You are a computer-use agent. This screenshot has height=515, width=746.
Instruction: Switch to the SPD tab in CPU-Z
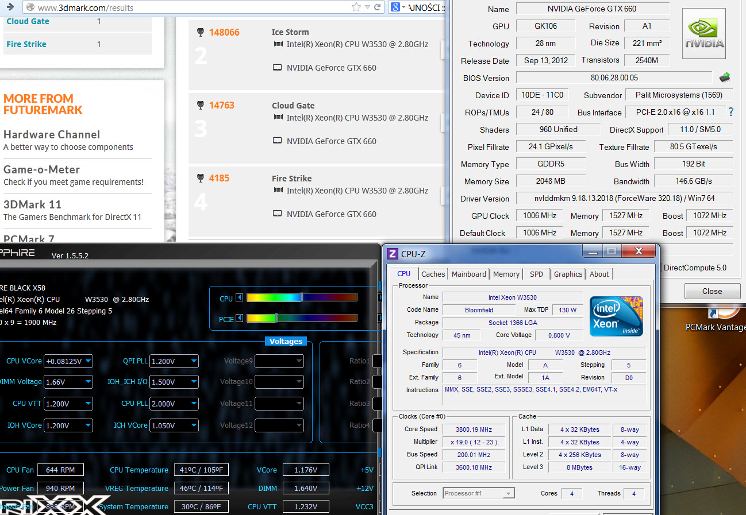tap(537, 274)
